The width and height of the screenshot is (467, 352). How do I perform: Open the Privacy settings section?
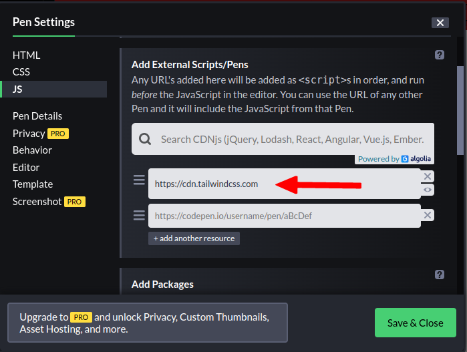click(x=29, y=134)
